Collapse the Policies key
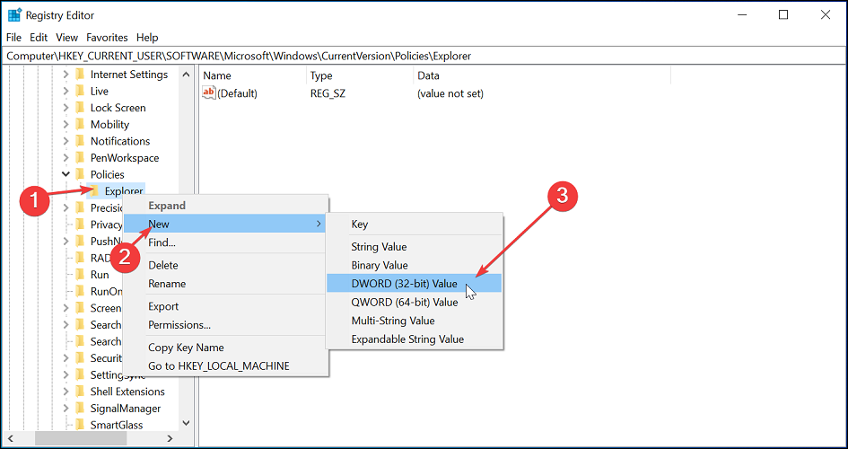Viewport: 848px width, 449px height. 66,174
